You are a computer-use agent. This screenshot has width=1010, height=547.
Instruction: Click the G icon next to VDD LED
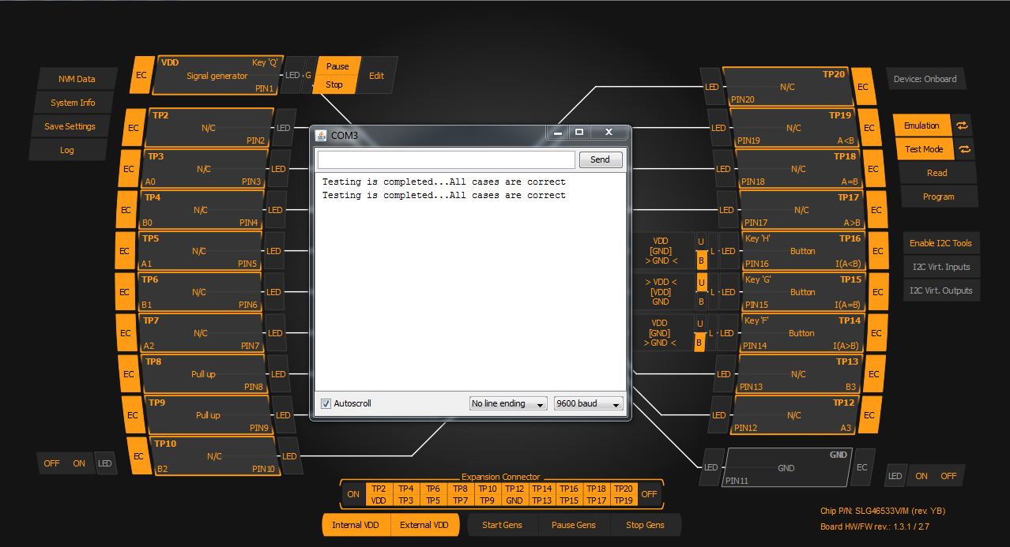coord(308,75)
